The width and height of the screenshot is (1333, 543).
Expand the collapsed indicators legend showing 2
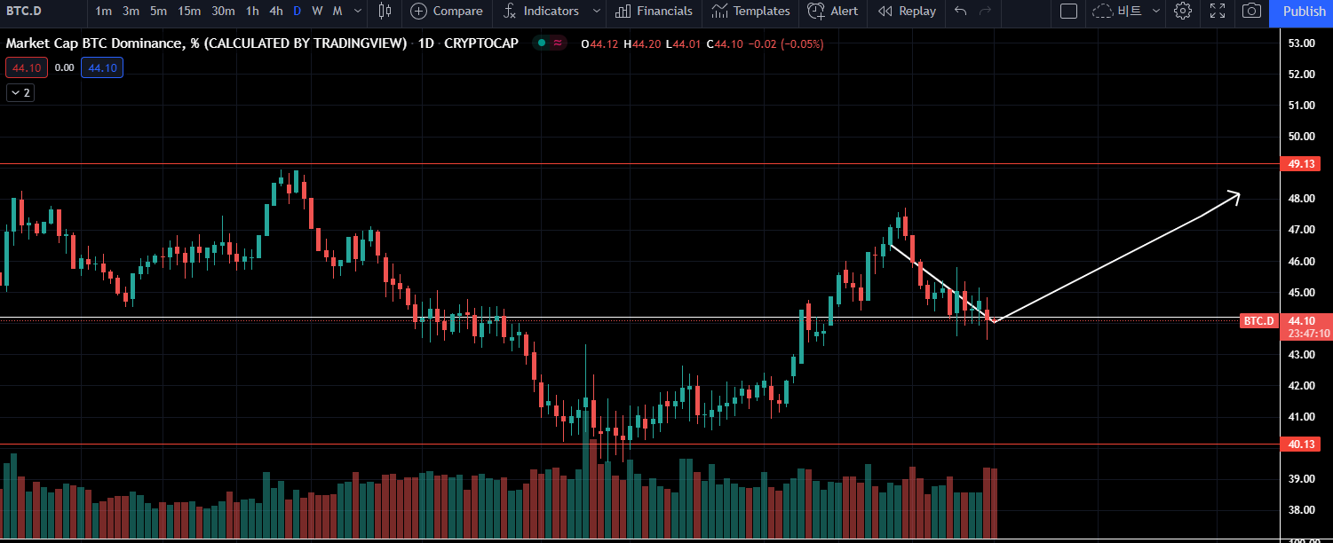click(20, 92)
